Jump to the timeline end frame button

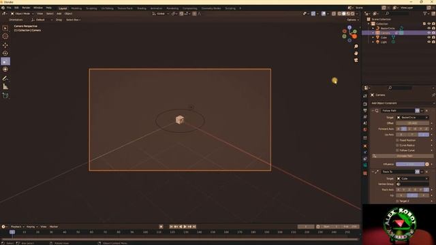194,227
